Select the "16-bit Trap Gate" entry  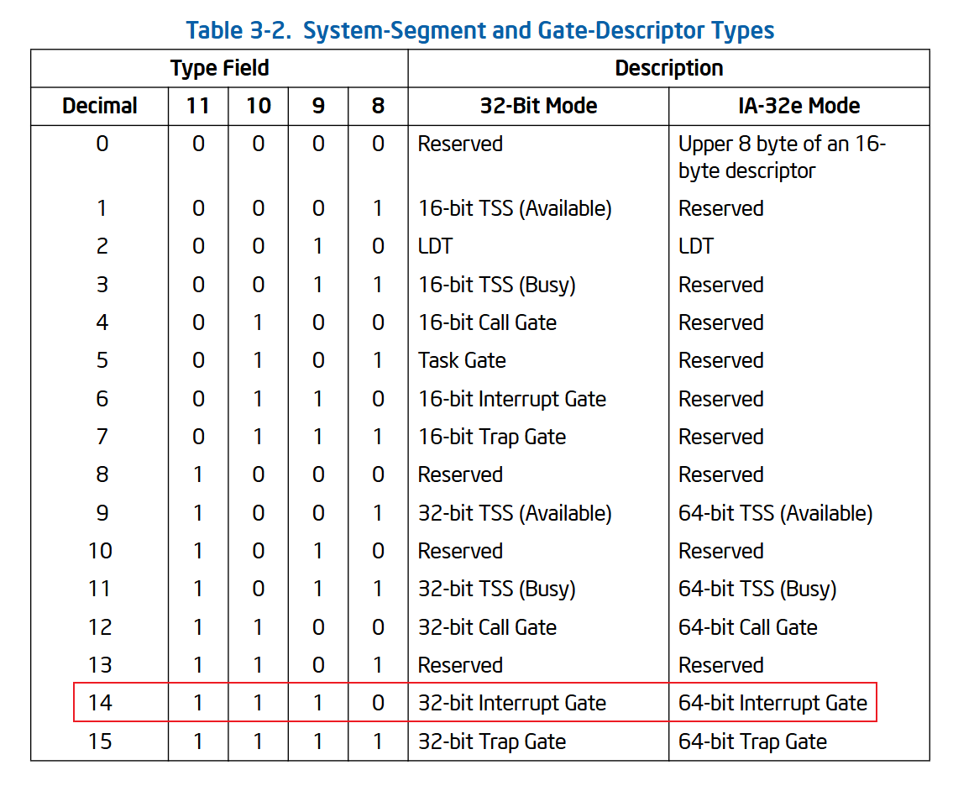(492, 437)
